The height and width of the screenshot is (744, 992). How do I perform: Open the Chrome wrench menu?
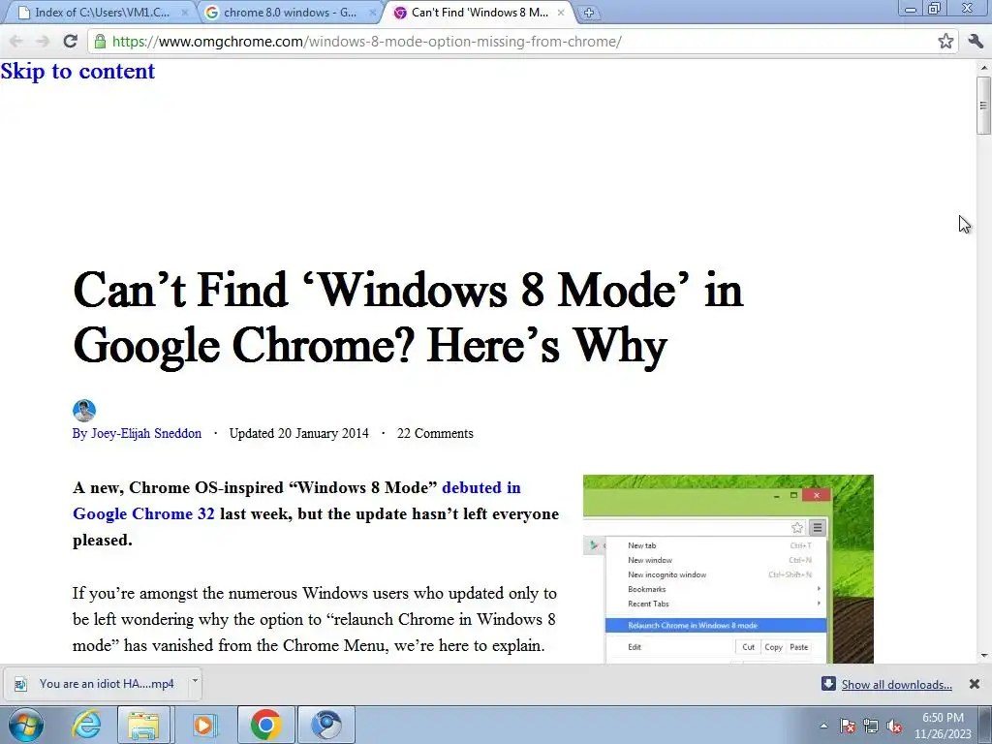(976, 42)
